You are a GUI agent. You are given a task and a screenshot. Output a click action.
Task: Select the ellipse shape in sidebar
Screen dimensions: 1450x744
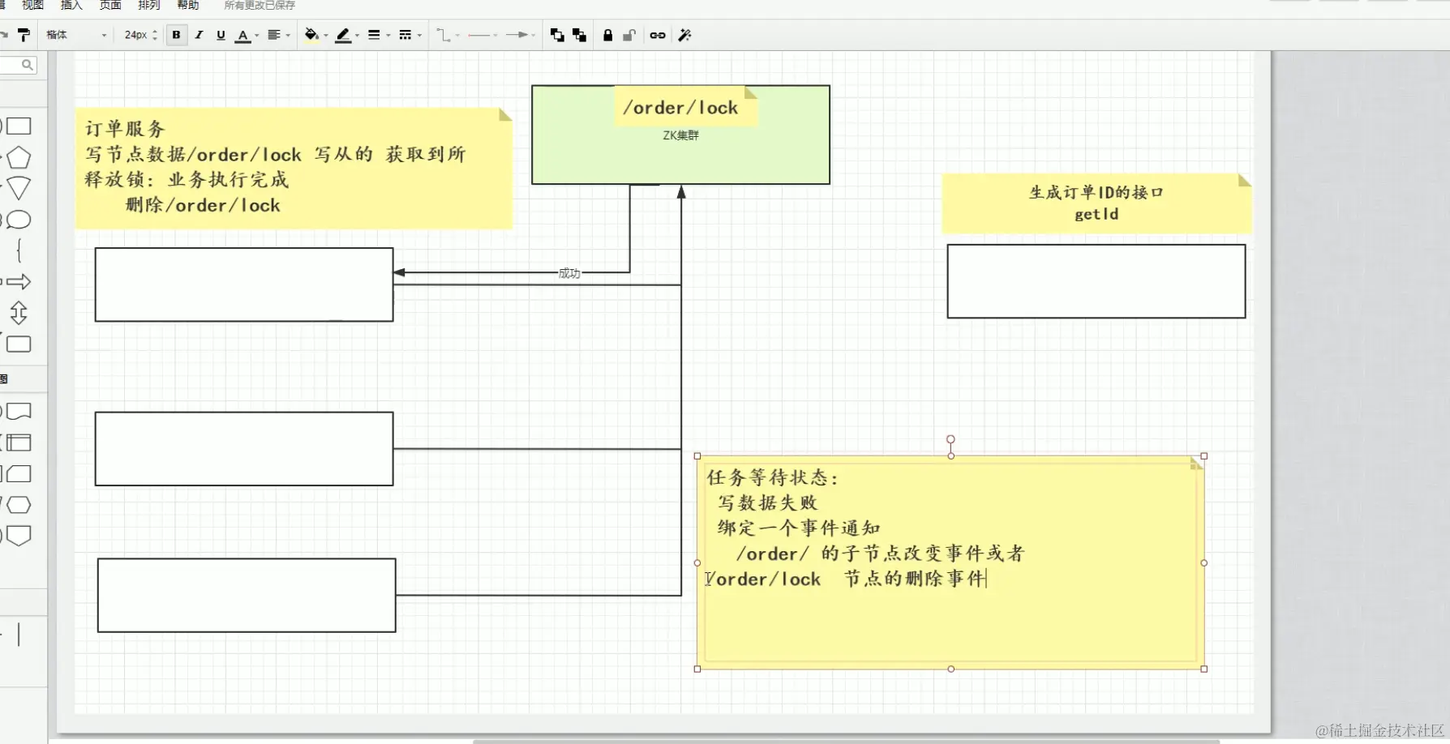[x=19, y=220]
